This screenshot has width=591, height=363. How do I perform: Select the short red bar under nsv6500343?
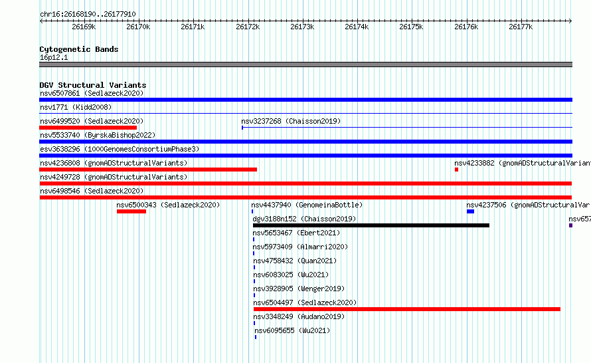pyautogui.click(x=131, y=211)
